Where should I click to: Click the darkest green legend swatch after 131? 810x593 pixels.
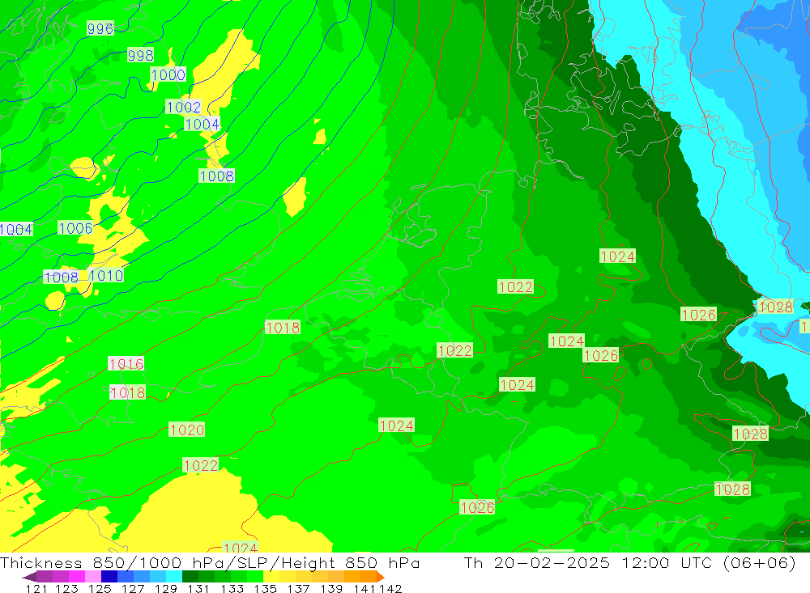tap(190, 577)
